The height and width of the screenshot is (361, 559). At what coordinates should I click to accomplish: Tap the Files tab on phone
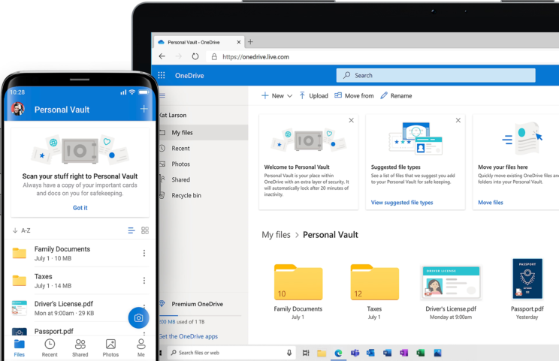(20, 347)
